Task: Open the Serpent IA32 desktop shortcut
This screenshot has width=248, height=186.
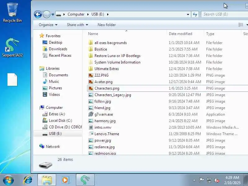Action: [x=12, y=47]
